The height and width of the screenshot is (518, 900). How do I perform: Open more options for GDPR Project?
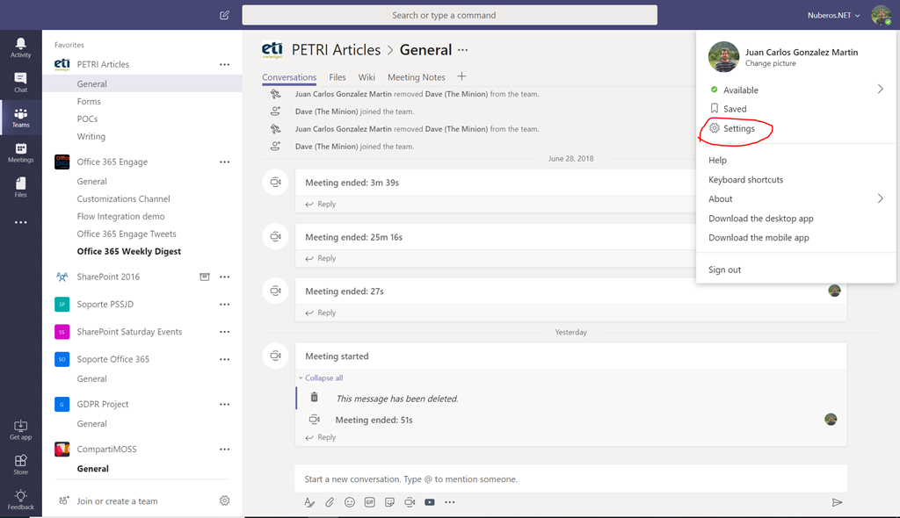tap(224, 405)
